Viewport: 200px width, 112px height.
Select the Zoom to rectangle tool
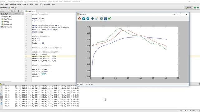[x=97, y=19]
